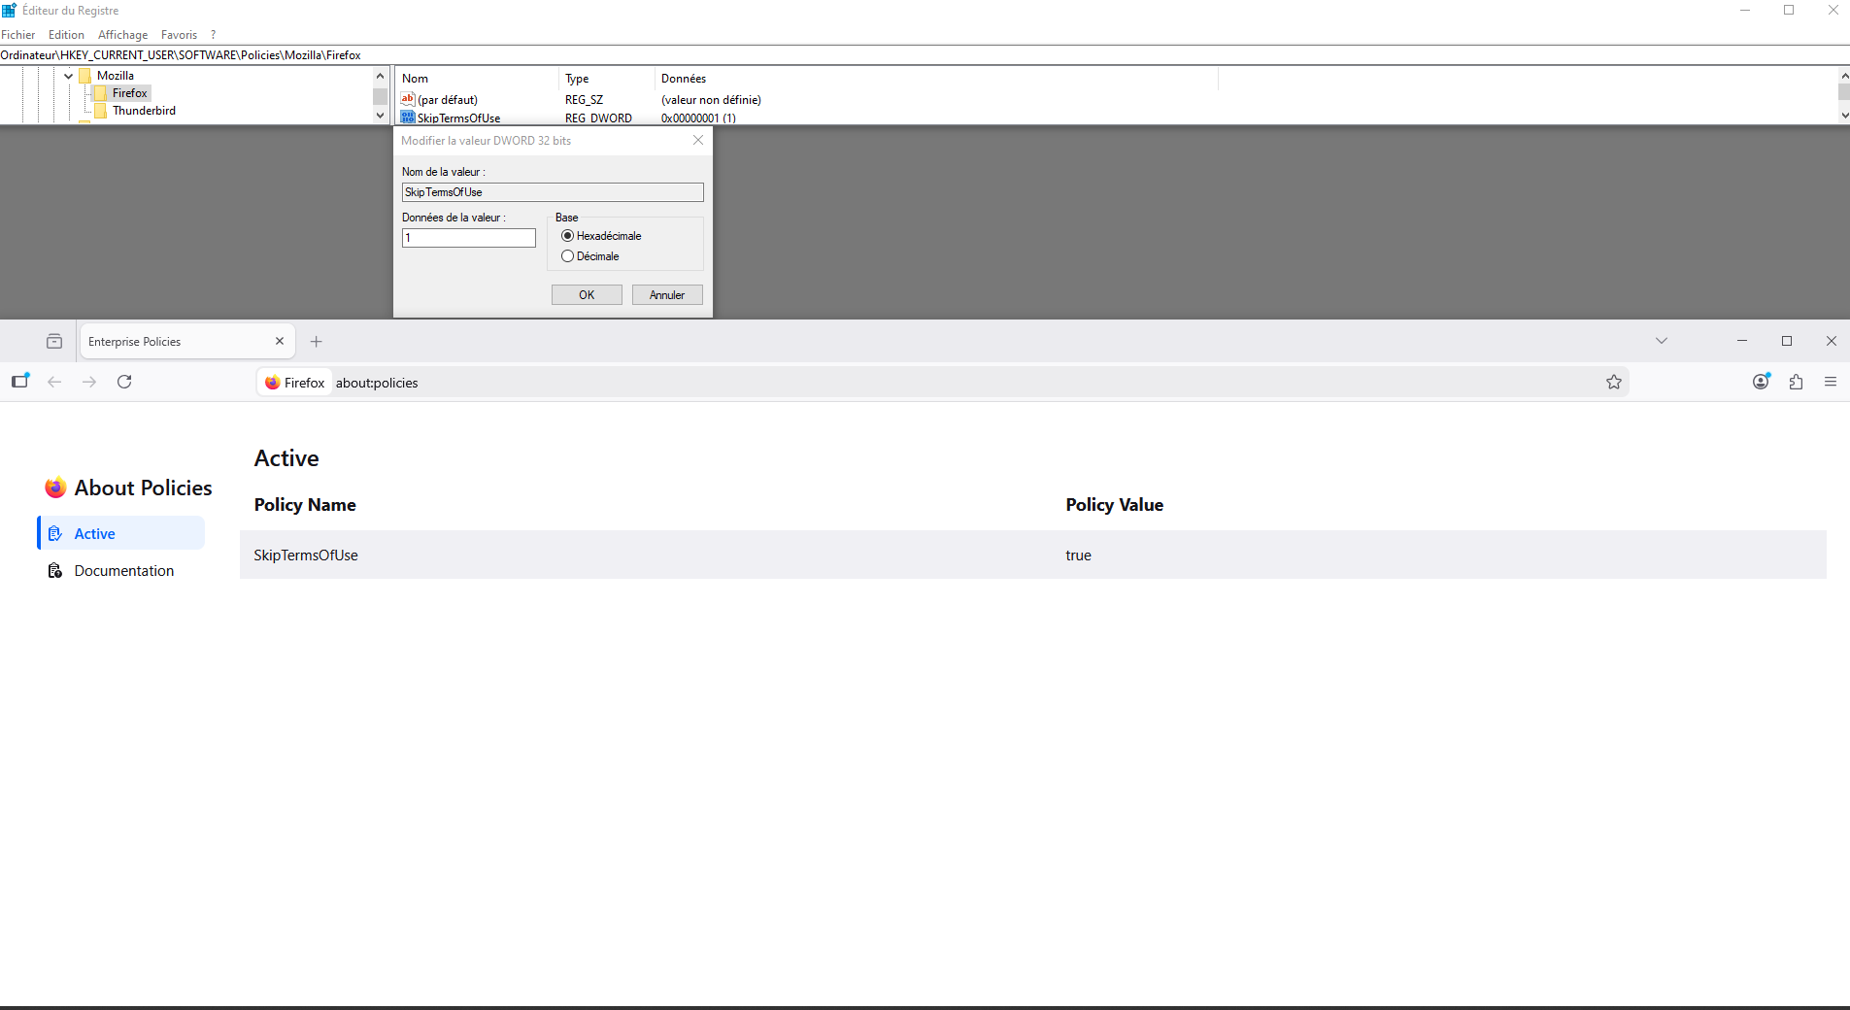Viewport: 1850px width, 1010px height.
Task: Open the Affichage menu
Action: pyautogui.click(x=122, y=35)
